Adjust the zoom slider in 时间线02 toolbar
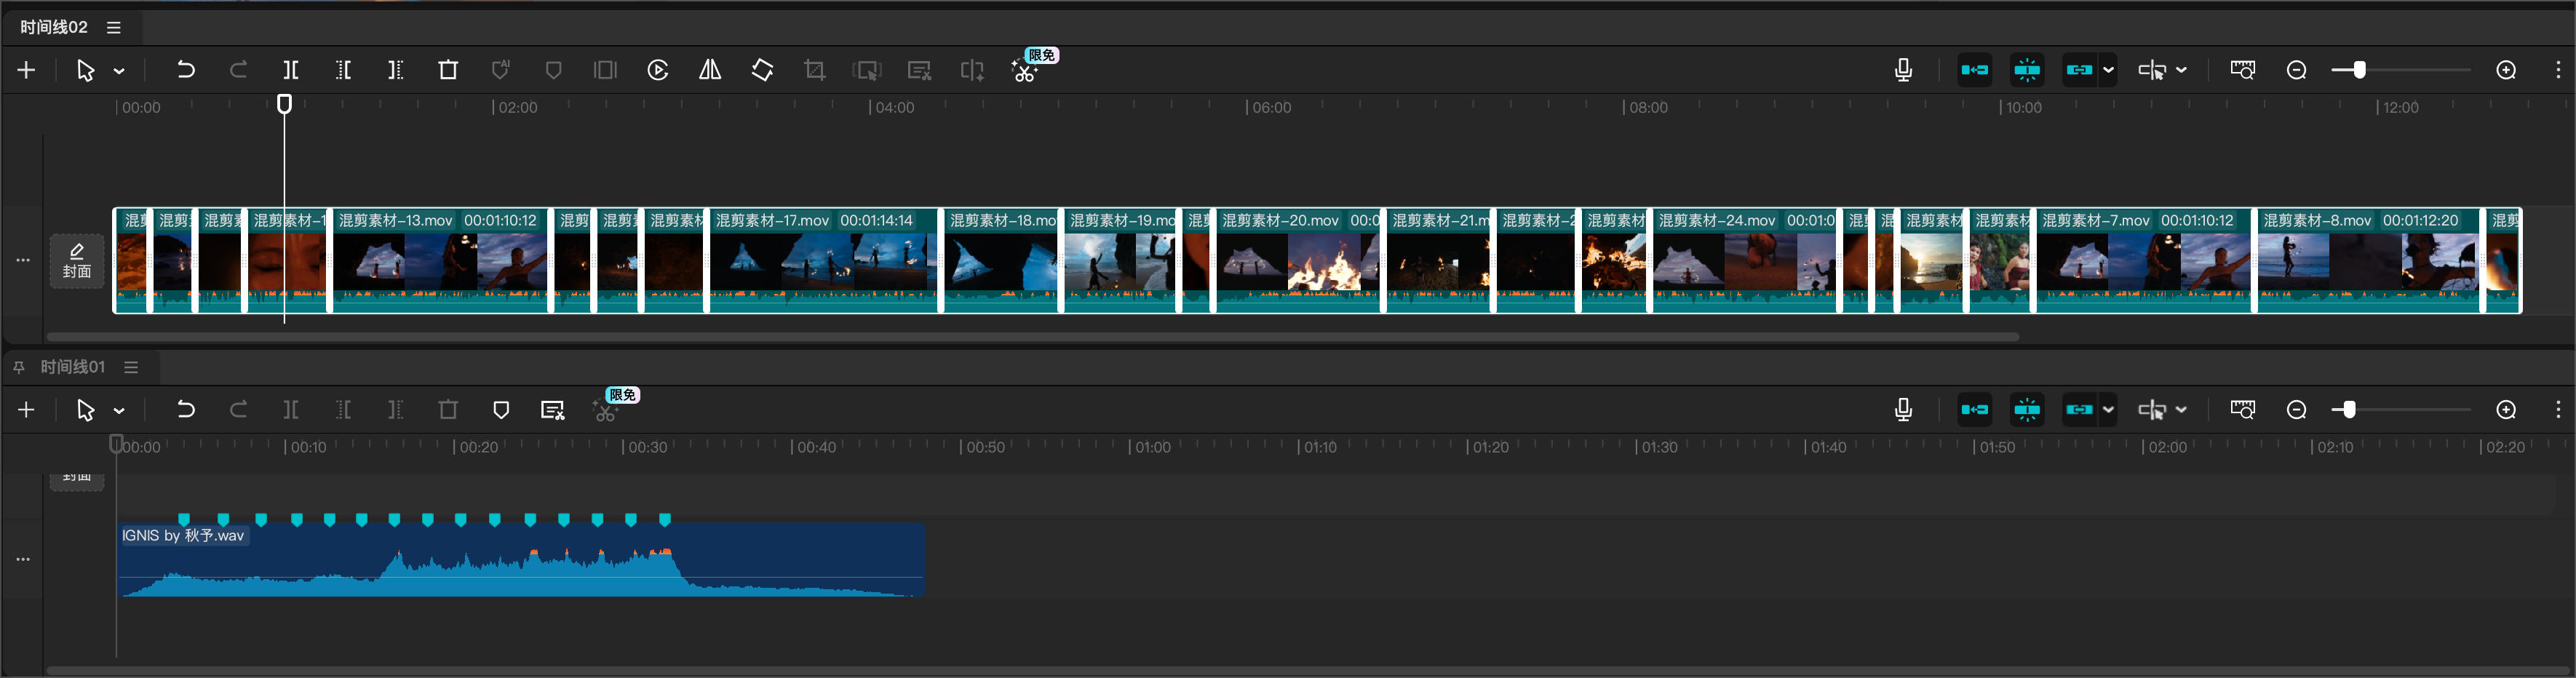The height and width of the screenshot is (678, 2576). pos(2400,70)
